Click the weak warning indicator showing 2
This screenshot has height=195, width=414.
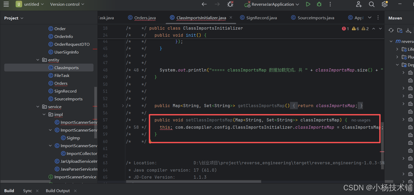pos(365,29)
